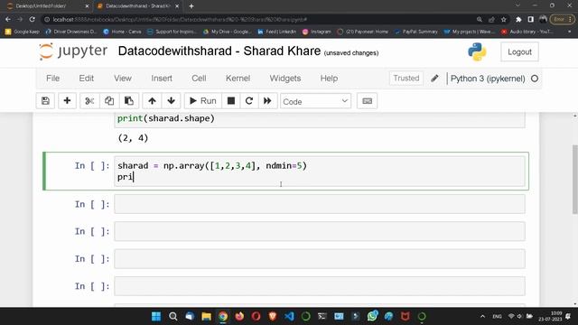Click the Jupyter logo

73,51
